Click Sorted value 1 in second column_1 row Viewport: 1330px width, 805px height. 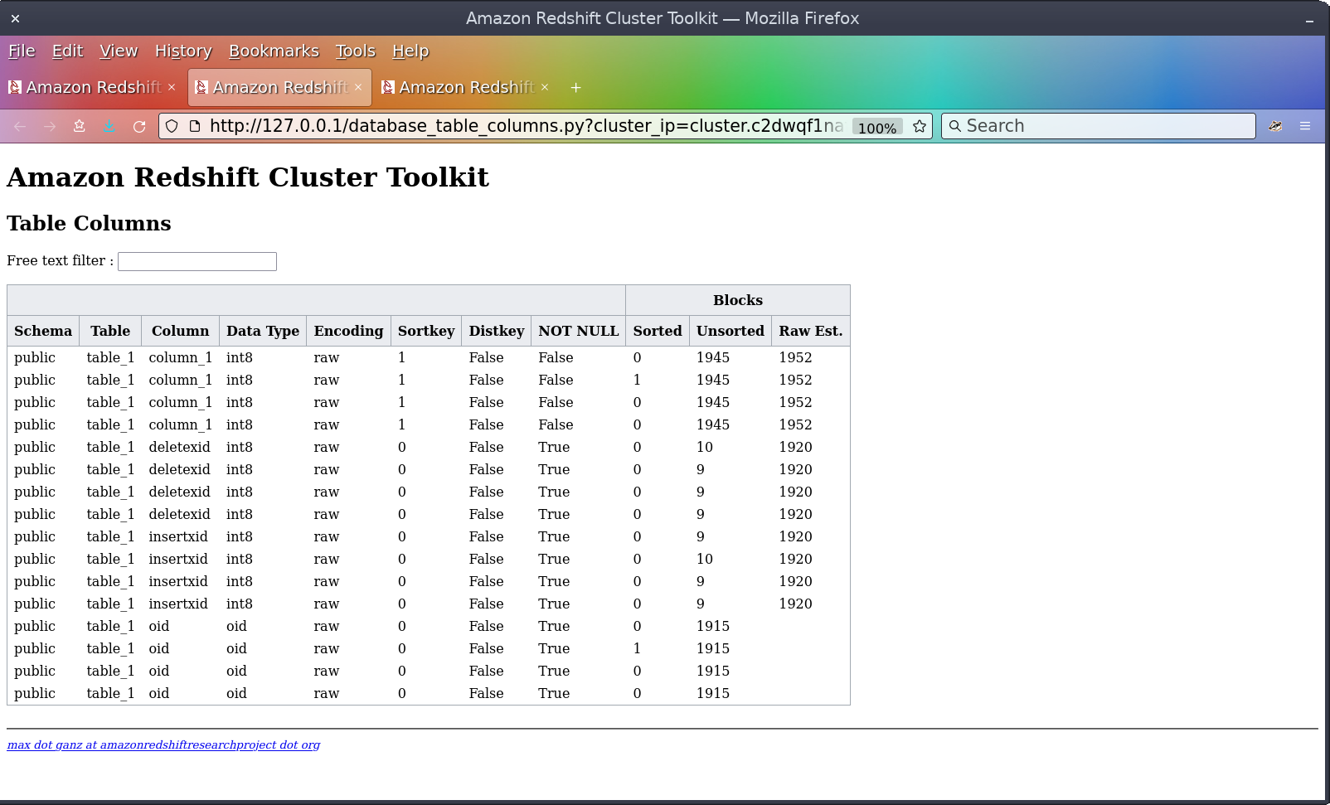pyautogui.click(x=637, y=380)
